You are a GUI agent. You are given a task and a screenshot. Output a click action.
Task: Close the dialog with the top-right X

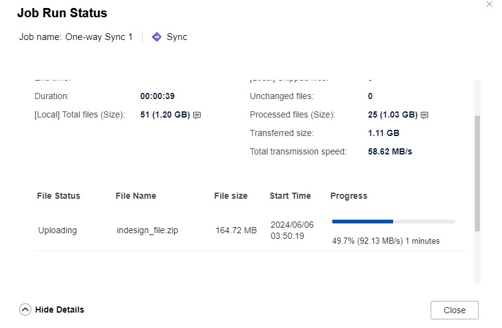point(489,4)
